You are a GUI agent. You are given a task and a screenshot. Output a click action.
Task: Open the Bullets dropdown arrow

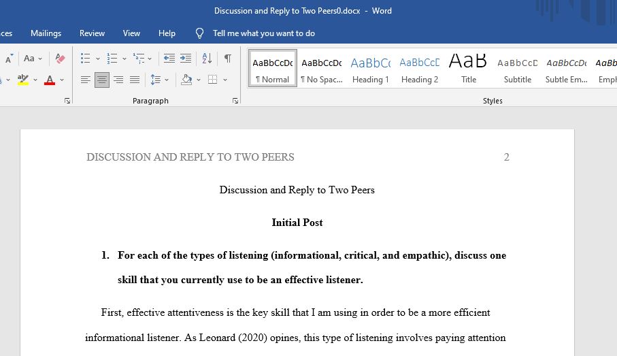[97, 59]
